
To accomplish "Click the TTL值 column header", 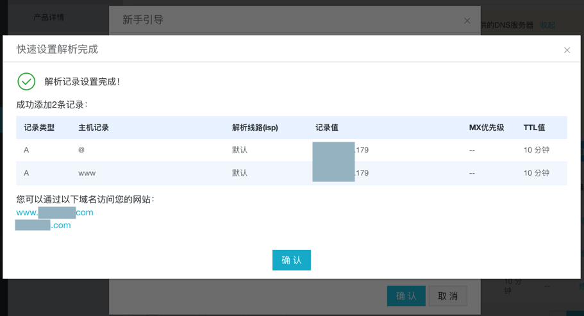I will click(534, 128).
